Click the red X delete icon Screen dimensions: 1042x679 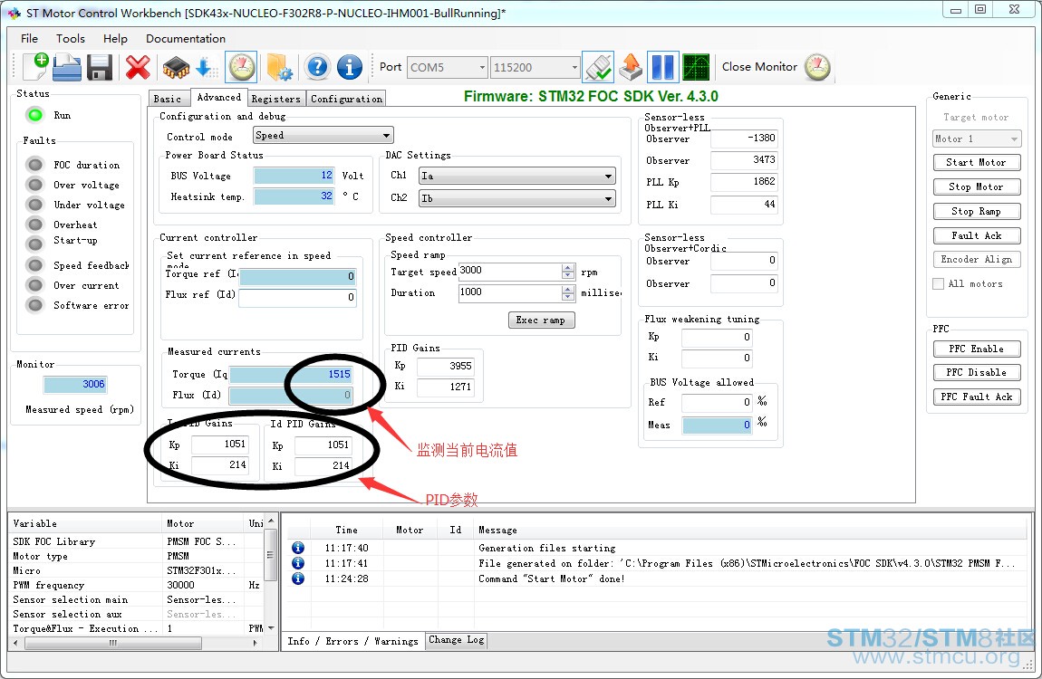point(138,67)
